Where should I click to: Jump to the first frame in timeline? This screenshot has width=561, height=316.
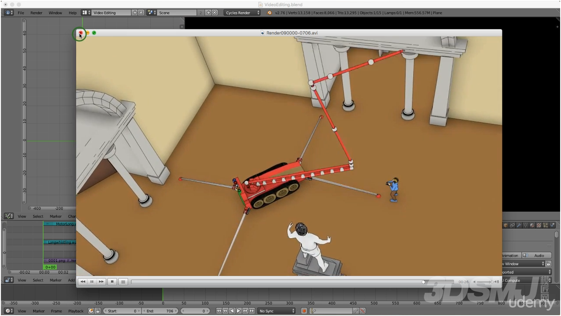point(219,311)
